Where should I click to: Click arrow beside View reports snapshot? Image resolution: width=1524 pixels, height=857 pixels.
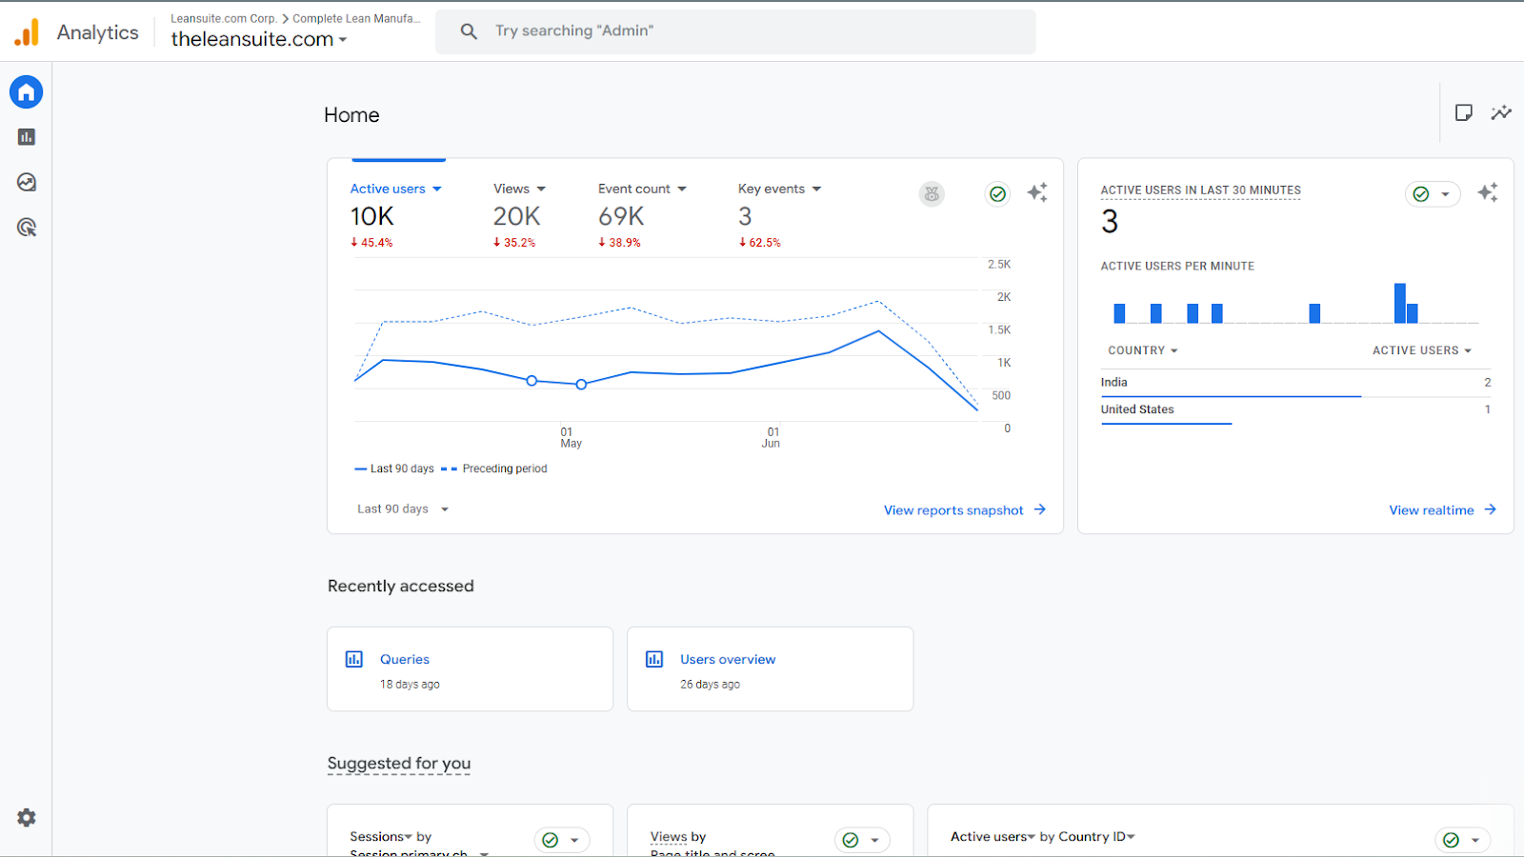coord(1040,509)
